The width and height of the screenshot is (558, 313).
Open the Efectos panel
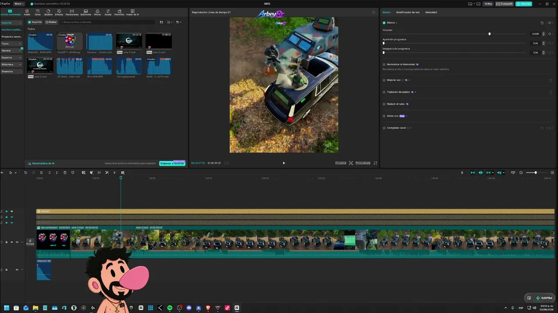[x=59, y=12]
